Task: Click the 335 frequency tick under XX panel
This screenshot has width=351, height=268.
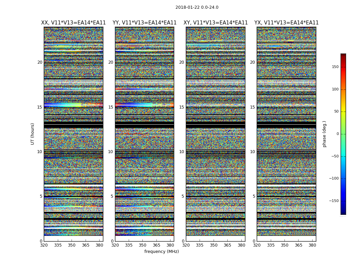Action: 58,245
